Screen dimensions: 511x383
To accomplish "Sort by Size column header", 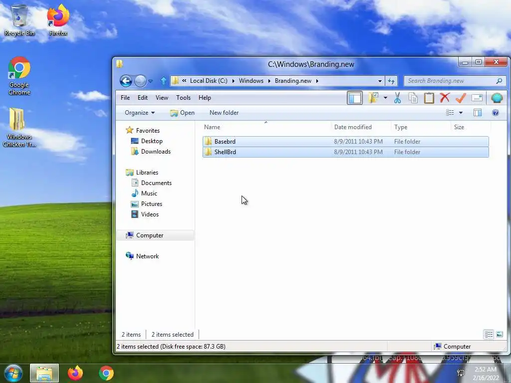I will [470, 127].
